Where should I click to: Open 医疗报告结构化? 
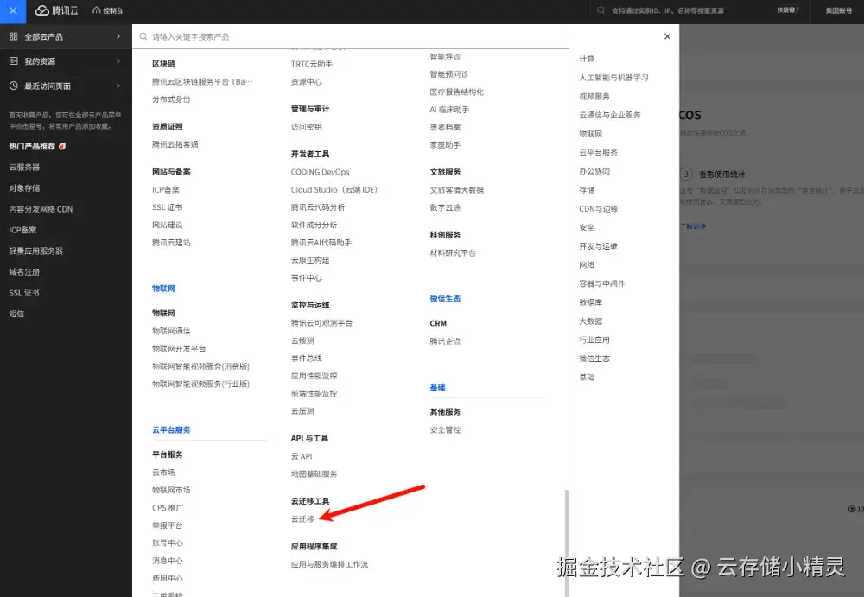click(457, 92)
